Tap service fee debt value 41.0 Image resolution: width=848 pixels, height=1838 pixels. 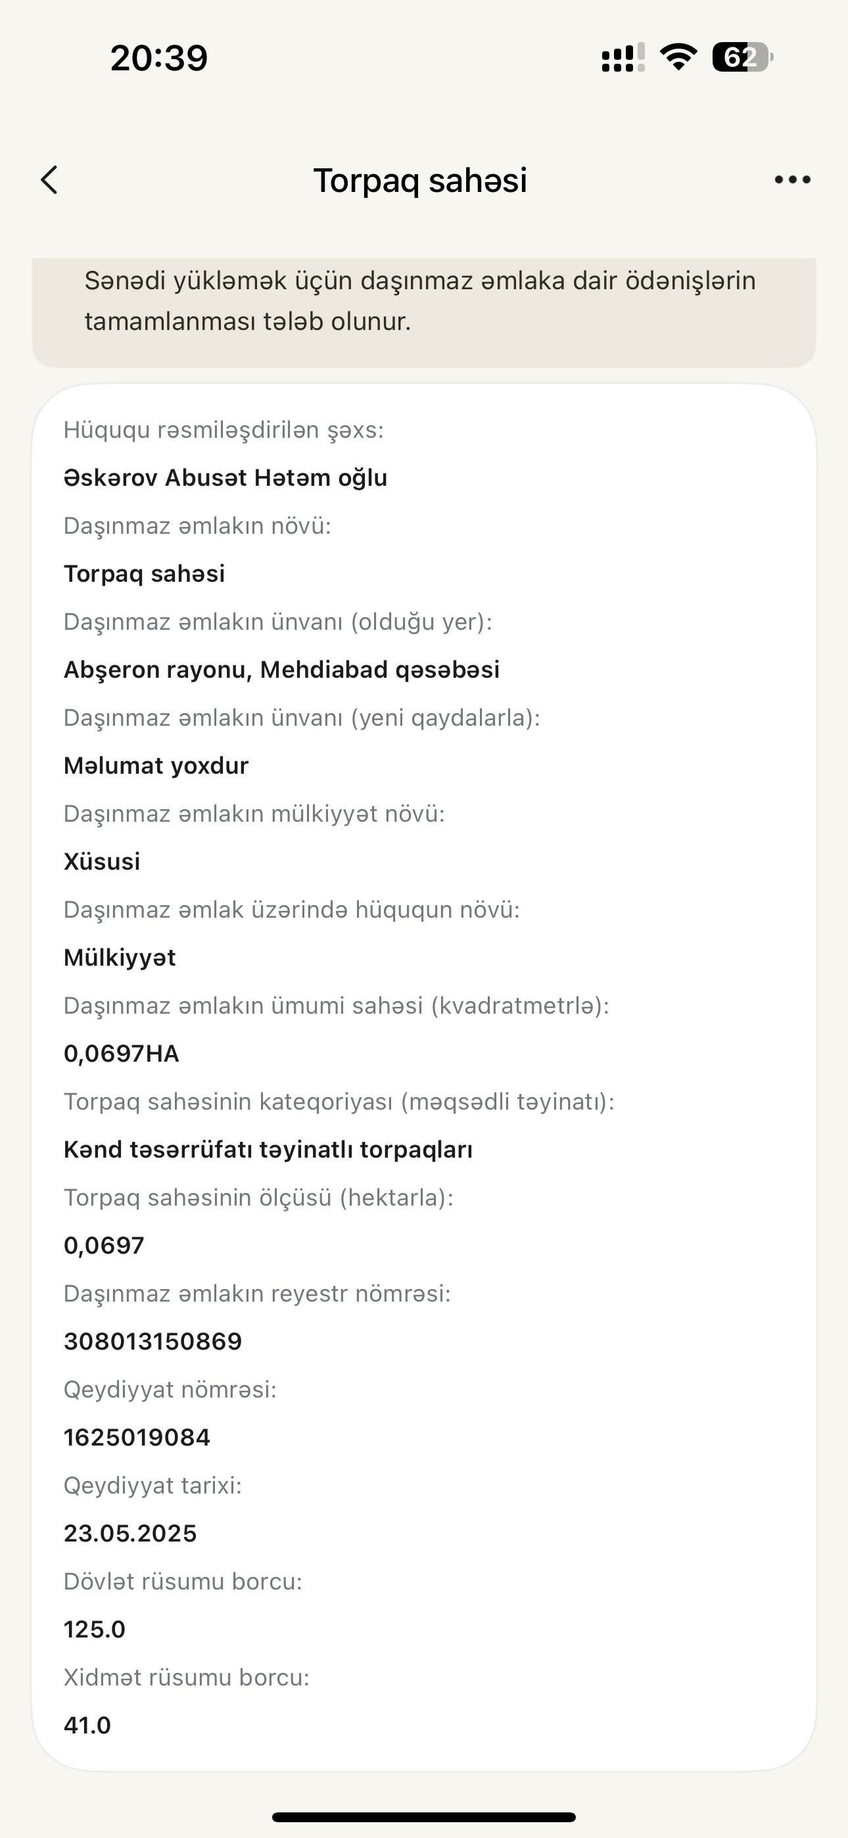pyautogui.click(x=87, y=1724)
